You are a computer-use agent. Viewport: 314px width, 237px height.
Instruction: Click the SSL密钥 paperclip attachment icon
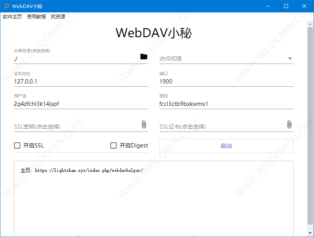tap(144, 124)
